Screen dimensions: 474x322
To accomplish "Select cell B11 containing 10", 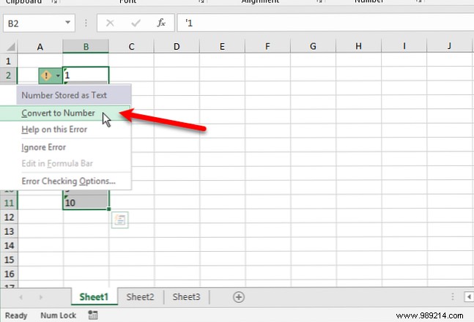I will 86,203.
